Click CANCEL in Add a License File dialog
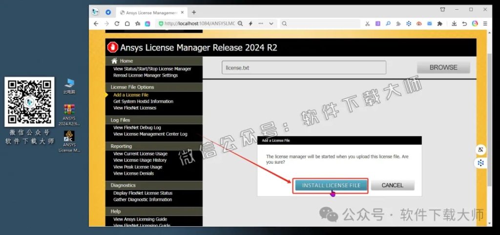This screenshot has width=500, height=235. (393, 185)
